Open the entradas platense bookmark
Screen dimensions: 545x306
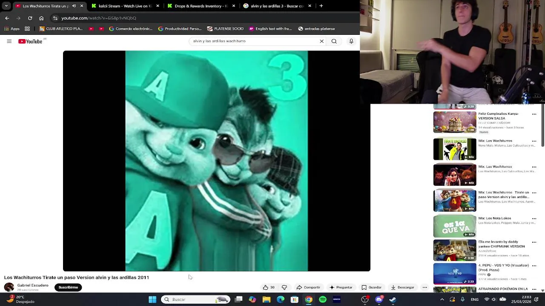(x=316, y=28)
